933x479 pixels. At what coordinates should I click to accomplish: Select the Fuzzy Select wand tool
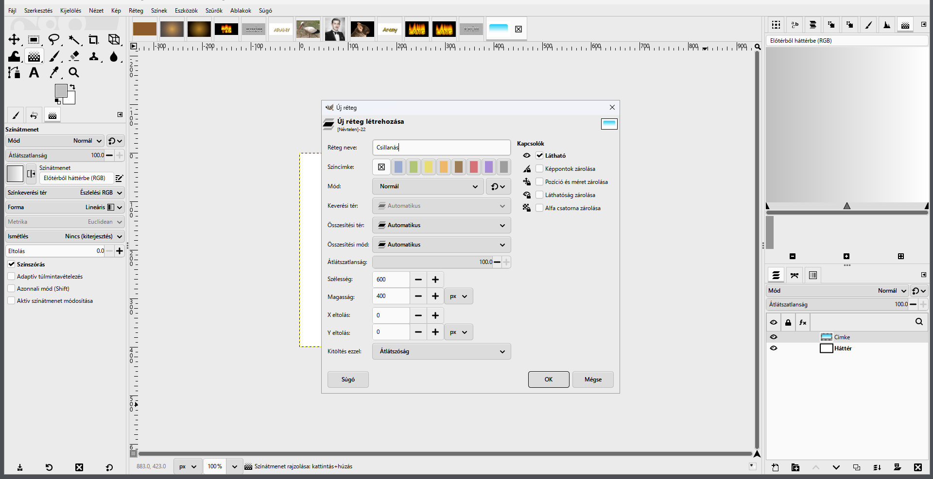coord(74,40)
